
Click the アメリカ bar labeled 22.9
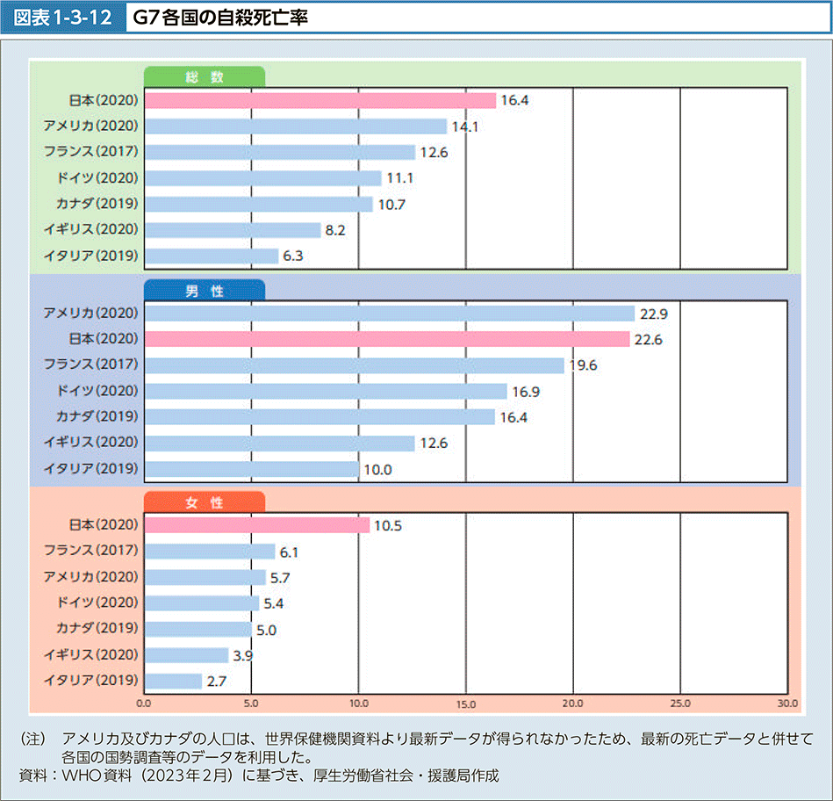[389, 314]
